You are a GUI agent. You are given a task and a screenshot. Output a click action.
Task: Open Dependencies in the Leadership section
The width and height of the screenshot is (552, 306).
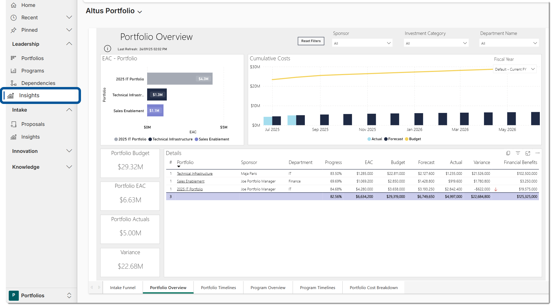38,83
